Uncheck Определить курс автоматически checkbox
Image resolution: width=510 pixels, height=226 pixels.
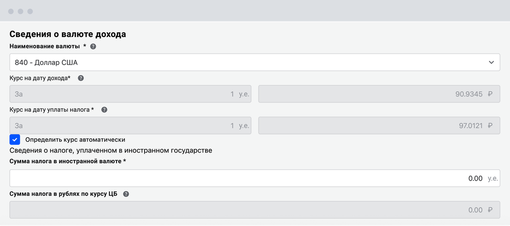pos(15,140)
